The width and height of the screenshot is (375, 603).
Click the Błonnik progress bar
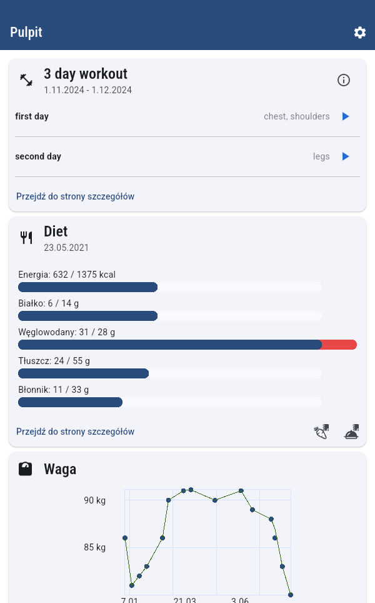click(169, 402)
